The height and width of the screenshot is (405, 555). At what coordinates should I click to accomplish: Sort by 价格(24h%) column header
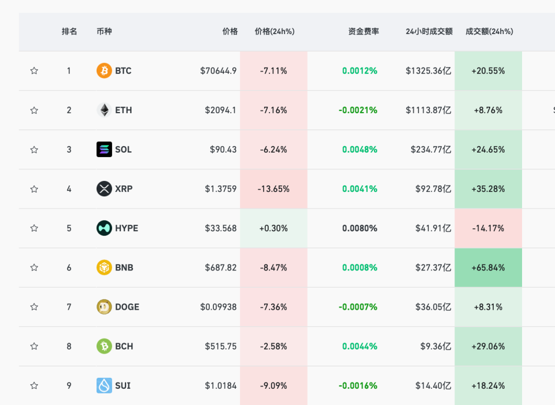275,32
